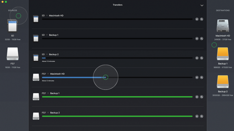Click the 5D to Backup 2 progress bar

click(117, 58)
